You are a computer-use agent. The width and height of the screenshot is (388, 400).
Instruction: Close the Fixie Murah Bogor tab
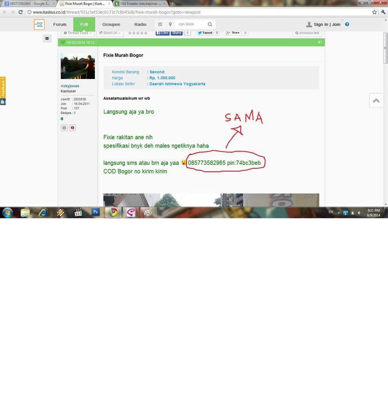tap(109, 4)
